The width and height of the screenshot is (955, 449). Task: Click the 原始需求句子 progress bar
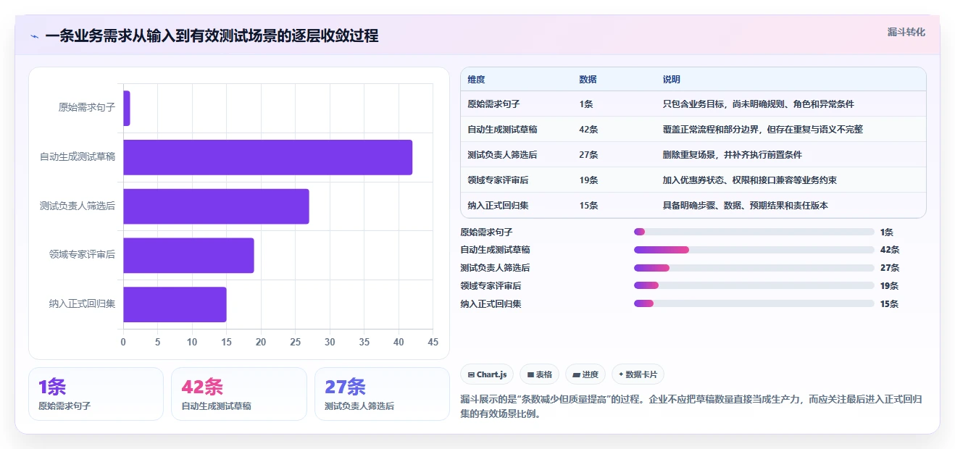(754, 232)
